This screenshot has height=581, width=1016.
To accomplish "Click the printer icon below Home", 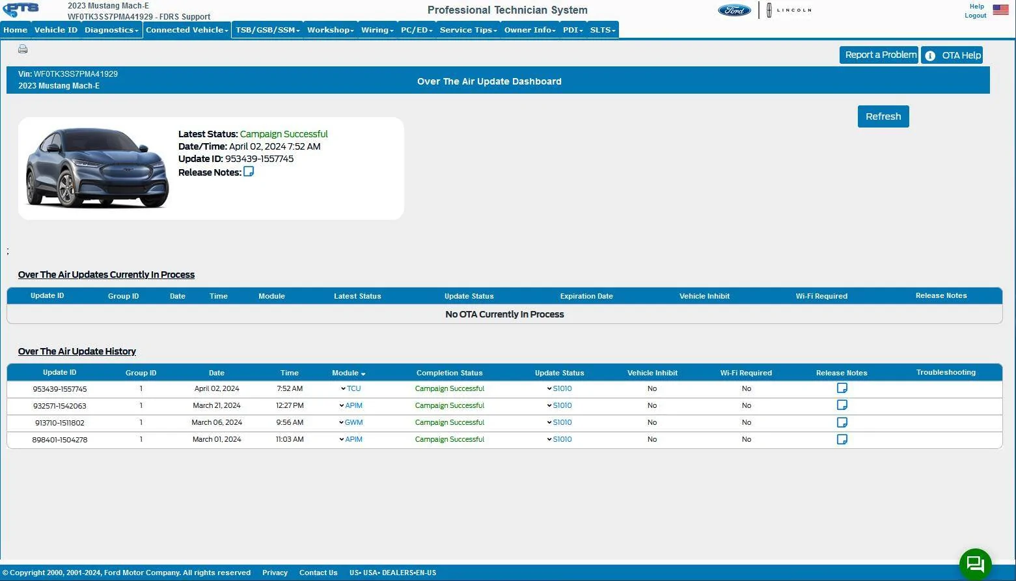I will coord(23,49).
